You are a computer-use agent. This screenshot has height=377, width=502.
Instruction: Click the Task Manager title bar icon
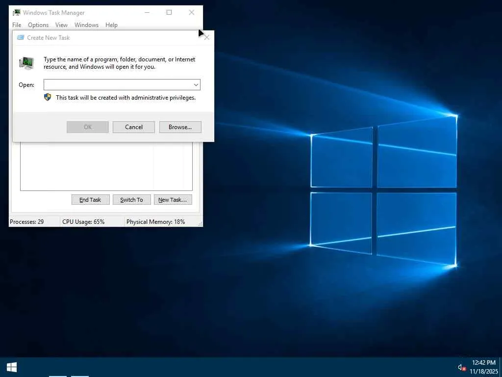tap(16, 12)
